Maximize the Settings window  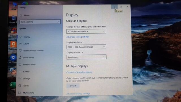point(121,7)
